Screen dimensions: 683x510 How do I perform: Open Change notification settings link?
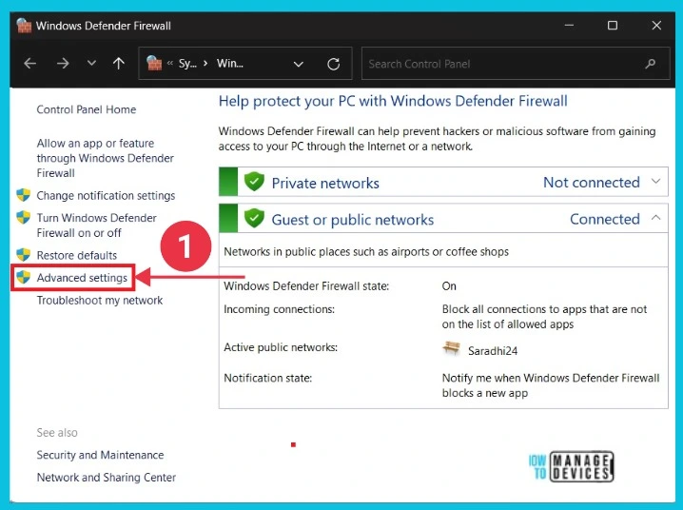(x=106, y=196)
